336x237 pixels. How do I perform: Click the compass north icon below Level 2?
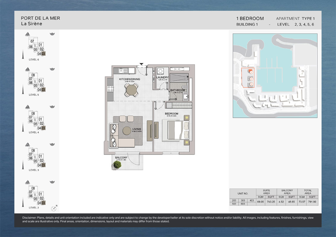click(53, 208)
